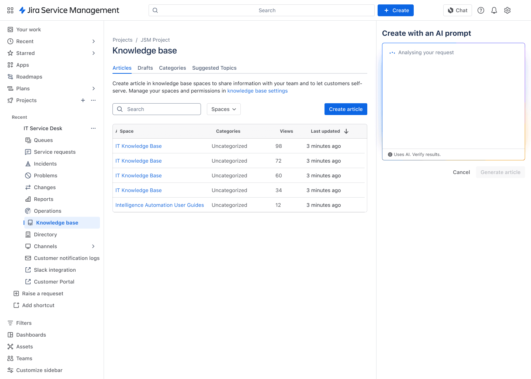
Task: Click the Projects breadcrumb link
Action: 122,40
